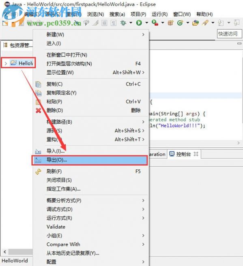Screen dimensions: 243x266
Task: Minimize the editor area with top-right icon
Action: 239,43
